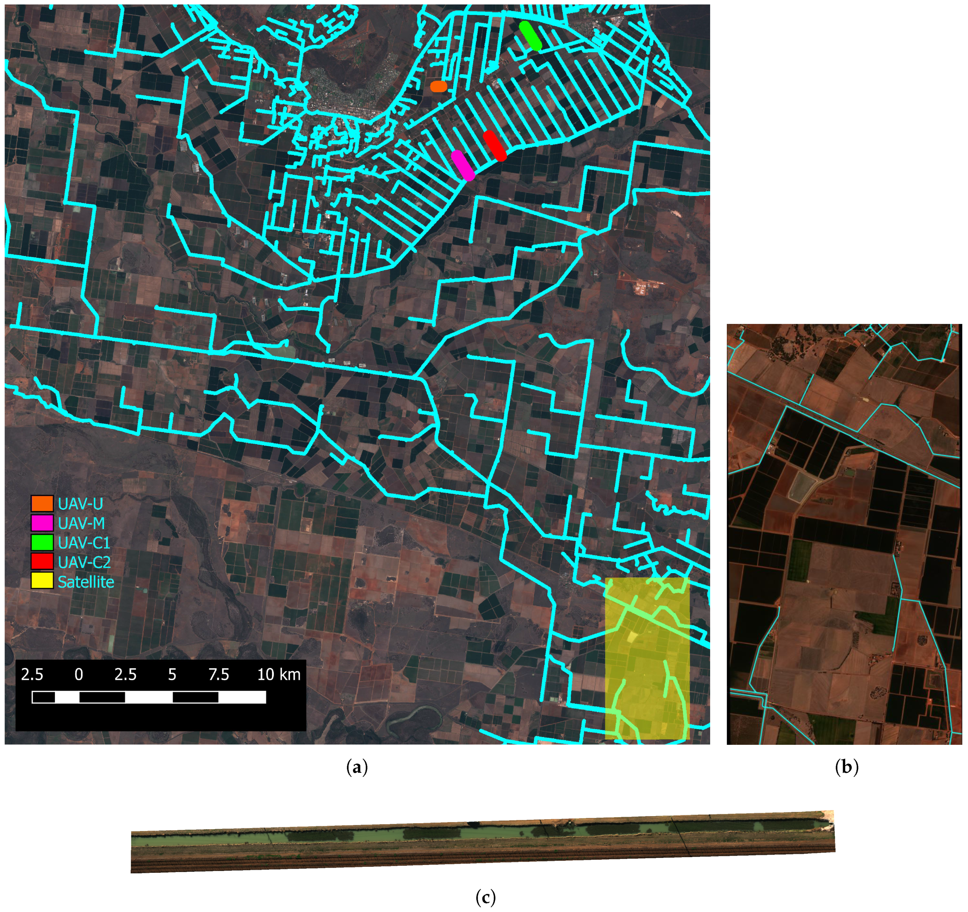Click the UAV-M legend label
This screenshot has height=912, width=968.
click(x=81, y=524)
